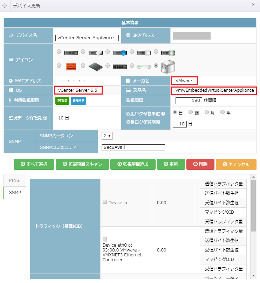Select the brick firewall device icon
This screenshot has height=283, width=260.
point(71,67)
